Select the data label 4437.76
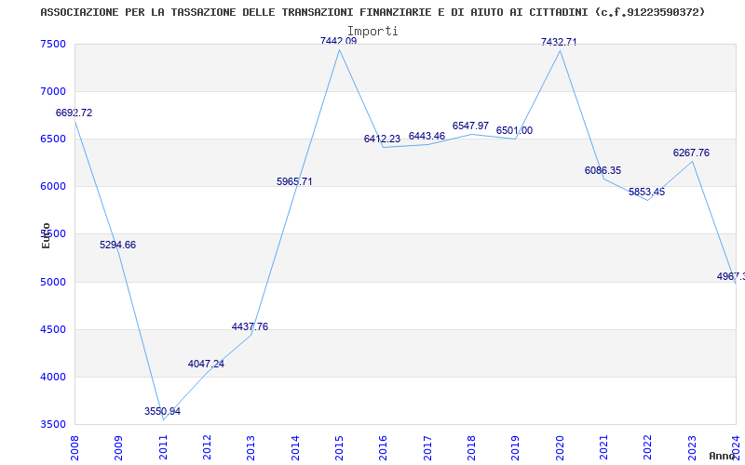The image size is (745, 465). pos(250,326)
